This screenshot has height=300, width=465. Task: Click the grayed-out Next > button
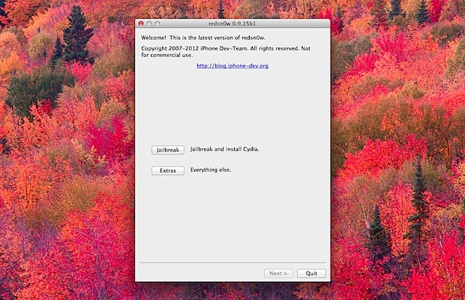(278, 273)
